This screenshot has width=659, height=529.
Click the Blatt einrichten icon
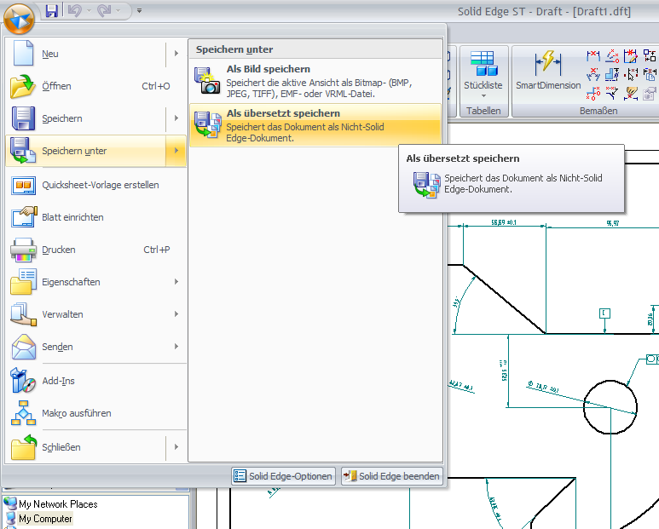point(23,217)
